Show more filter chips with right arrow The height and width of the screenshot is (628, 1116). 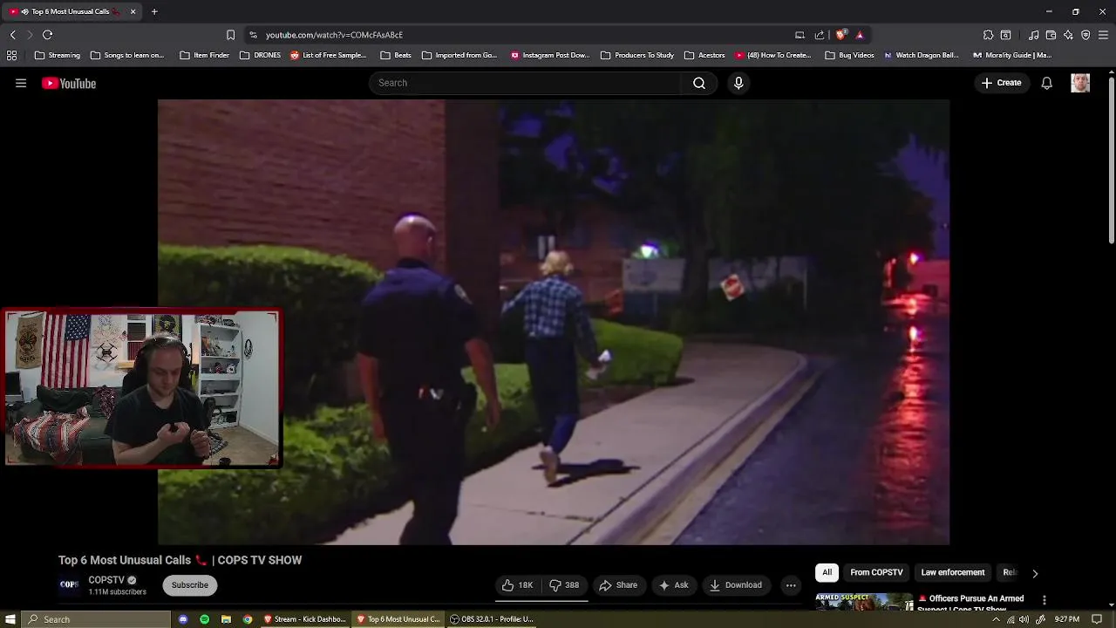click(1035, 573)
